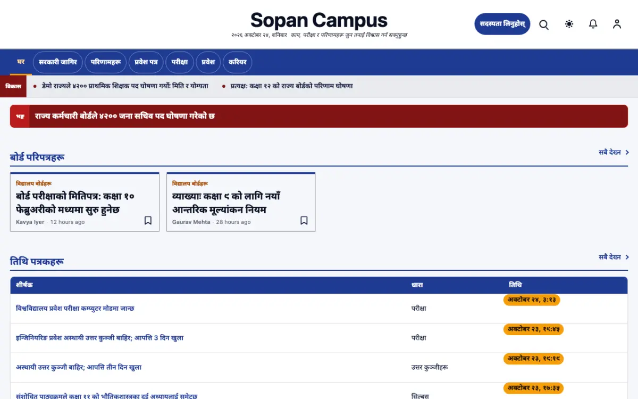Click the धारा column header
This screenshot has width=638, height=399.
(417, 285)
